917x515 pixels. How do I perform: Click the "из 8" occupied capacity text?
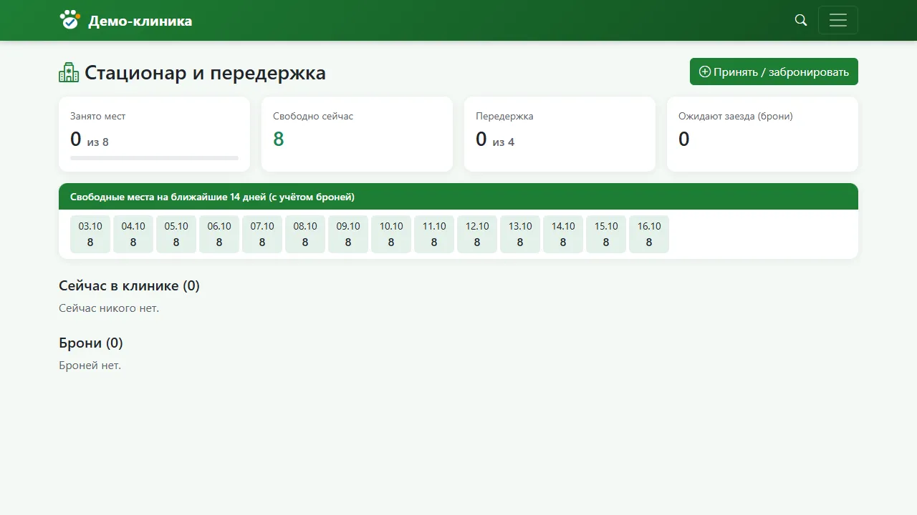[98, 142]
